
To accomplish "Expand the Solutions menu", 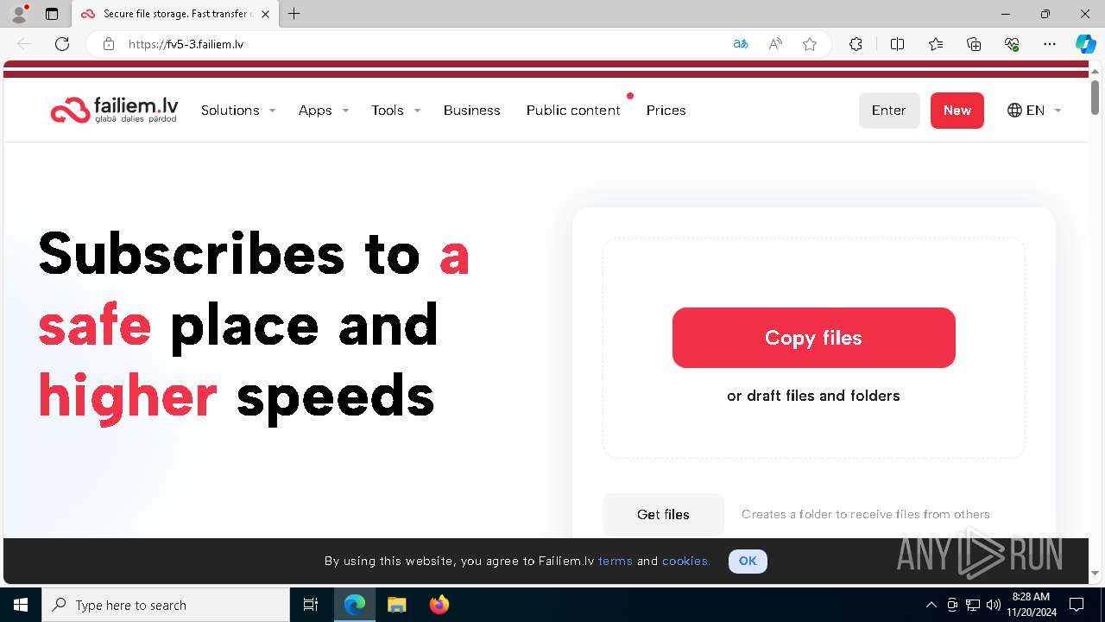I will 238,111.
